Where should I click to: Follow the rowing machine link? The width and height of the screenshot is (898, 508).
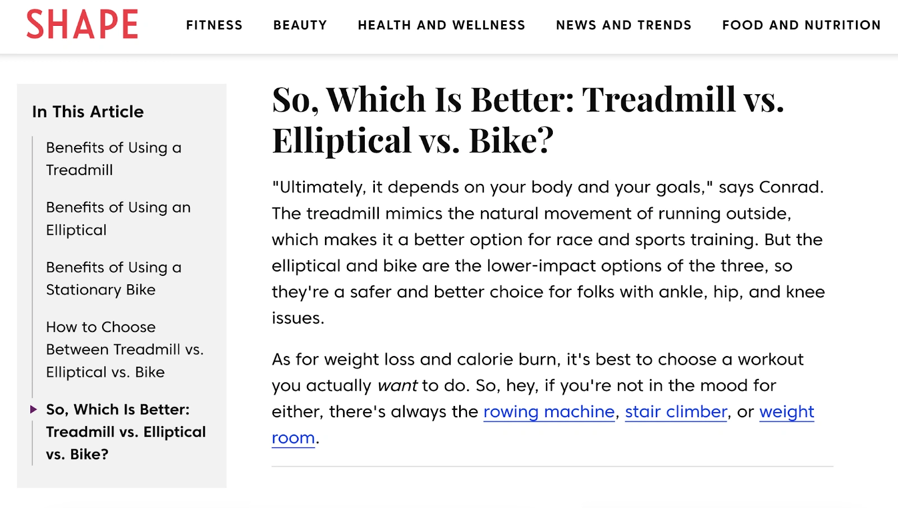coord(549,412)
